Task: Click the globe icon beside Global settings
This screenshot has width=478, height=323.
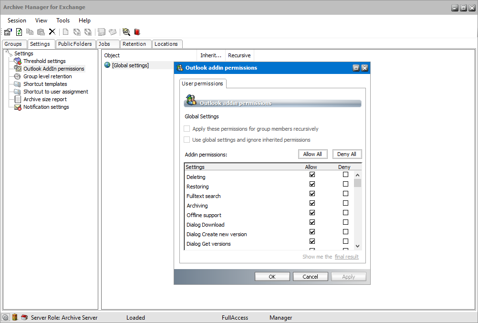Action: 107,65
